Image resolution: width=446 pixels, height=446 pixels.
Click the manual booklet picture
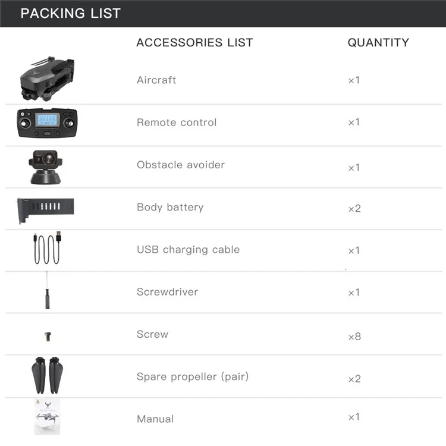47,417
